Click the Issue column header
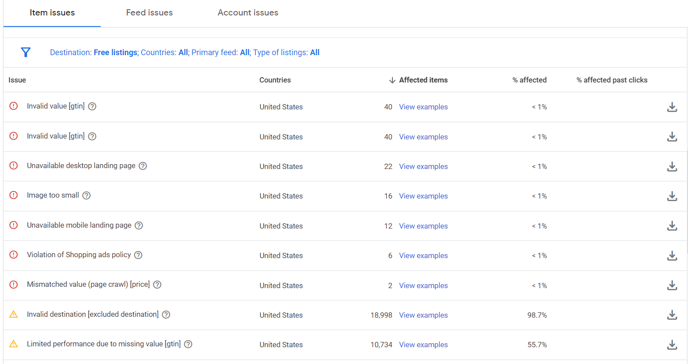This screenshot has height=364, width=688. pos(17,80)
